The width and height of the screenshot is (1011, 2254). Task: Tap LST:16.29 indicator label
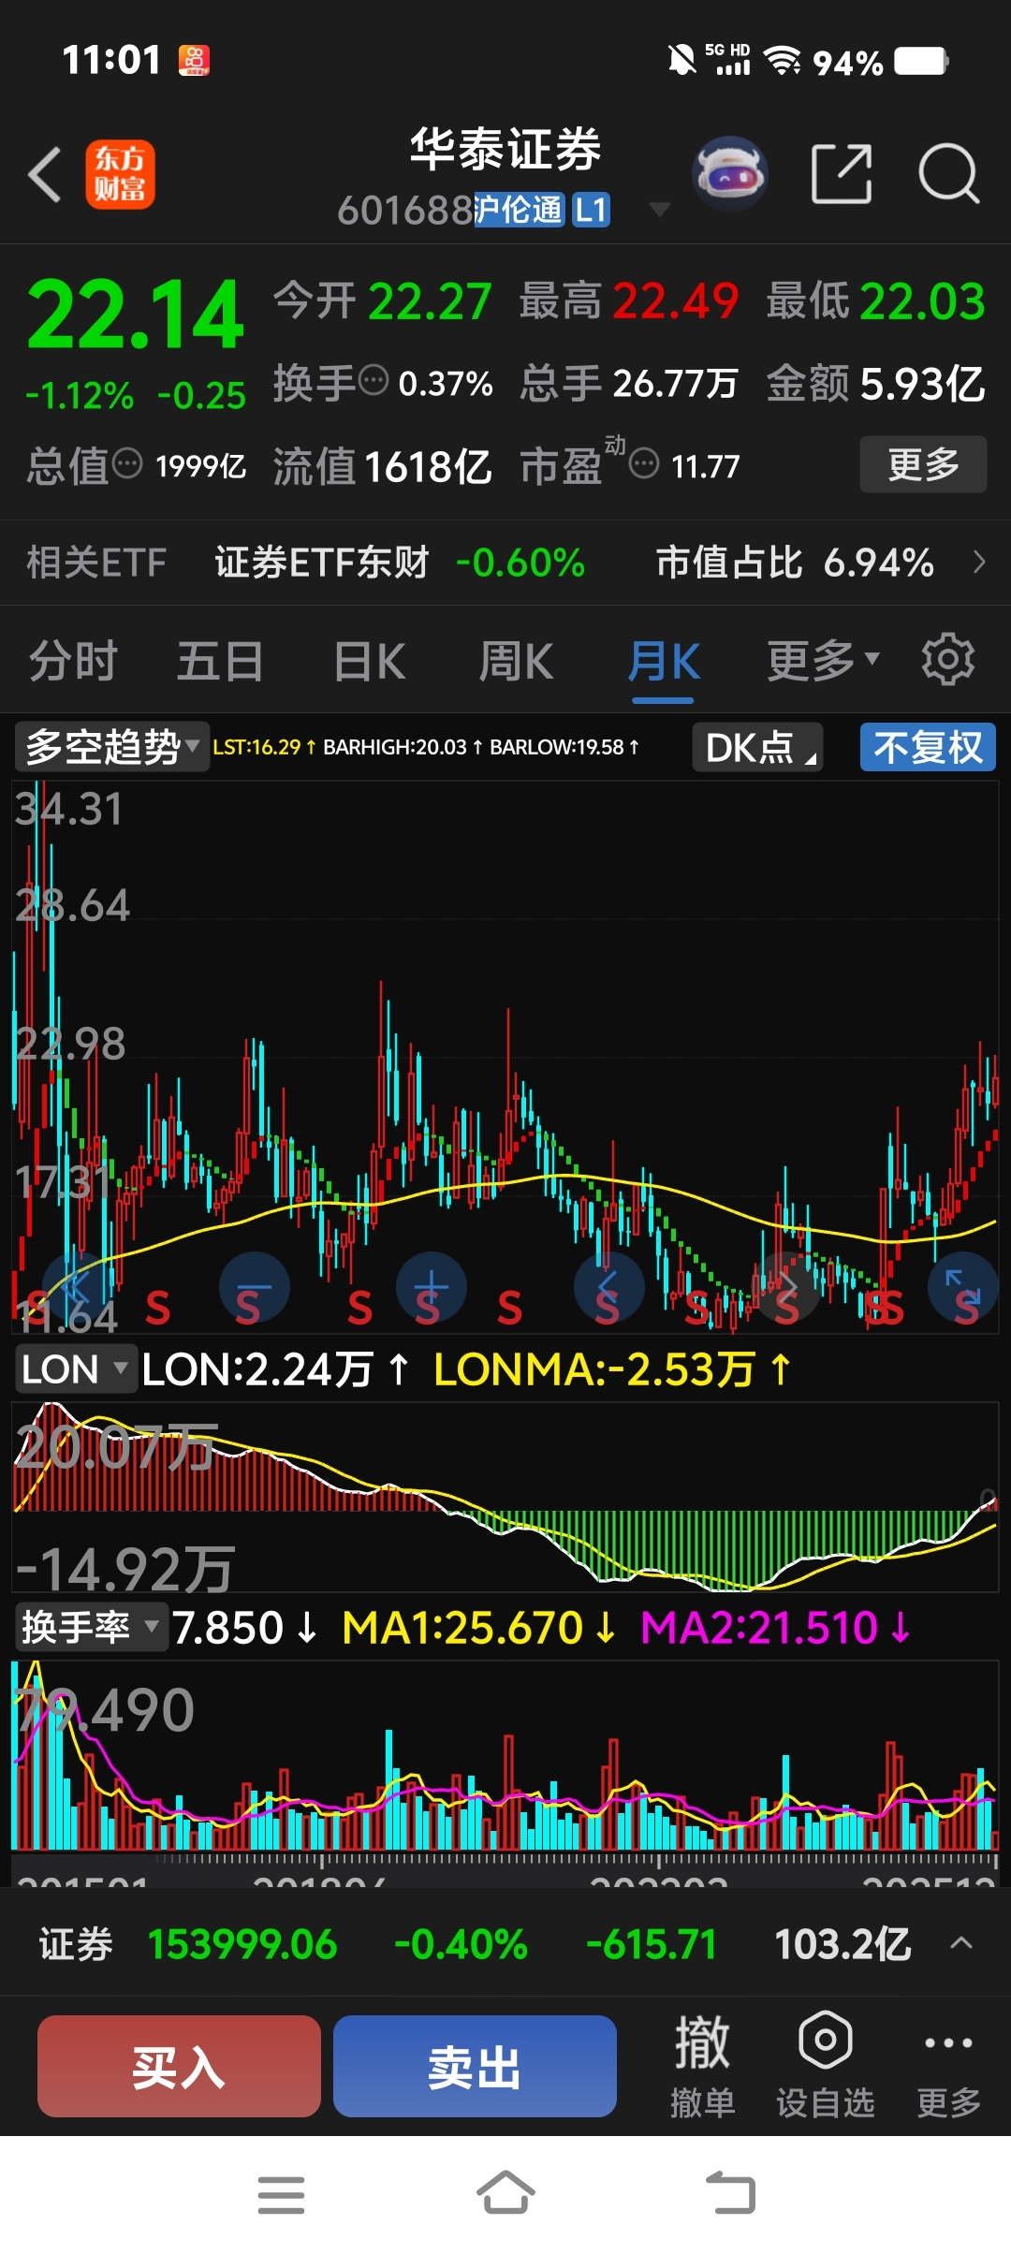[x=264, y=747]
